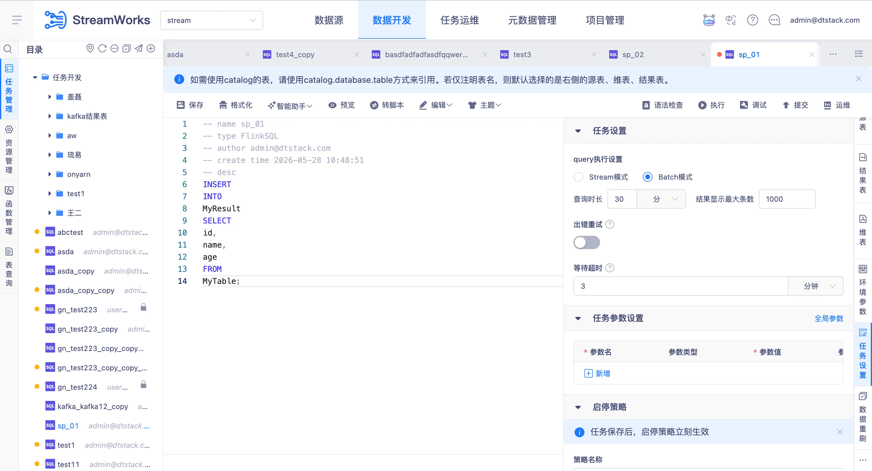Open the stream project dropdown
The width and height of the screenshot is (872, 471).
(212, 20)
